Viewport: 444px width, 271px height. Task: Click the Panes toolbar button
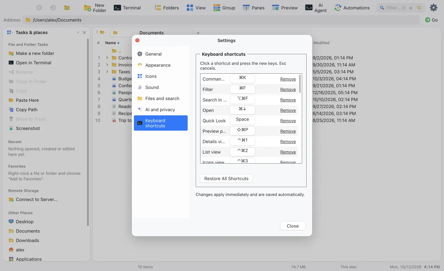point(254,8)
